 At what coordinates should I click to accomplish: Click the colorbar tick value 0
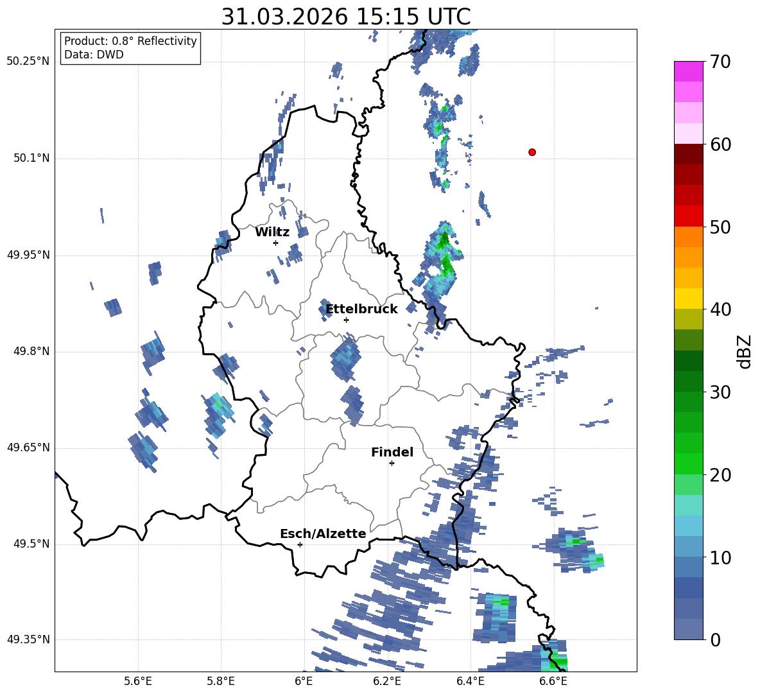[x=715, y=639]
